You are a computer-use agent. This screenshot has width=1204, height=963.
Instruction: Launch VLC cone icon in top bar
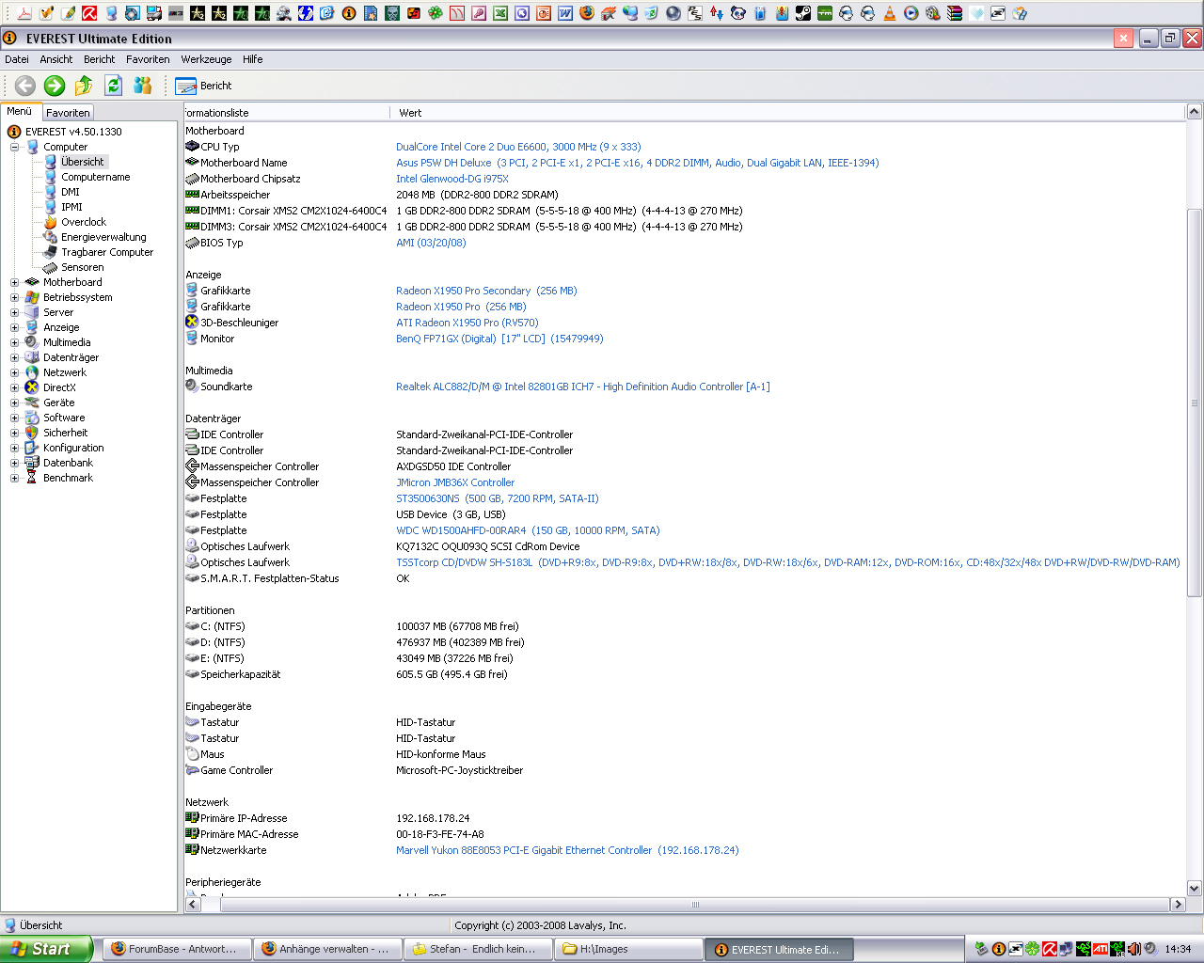click(x=889, y=13)
